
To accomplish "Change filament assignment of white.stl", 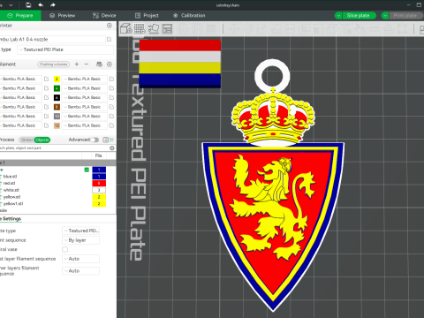I will pyautogui.click(x=99, y=190).
